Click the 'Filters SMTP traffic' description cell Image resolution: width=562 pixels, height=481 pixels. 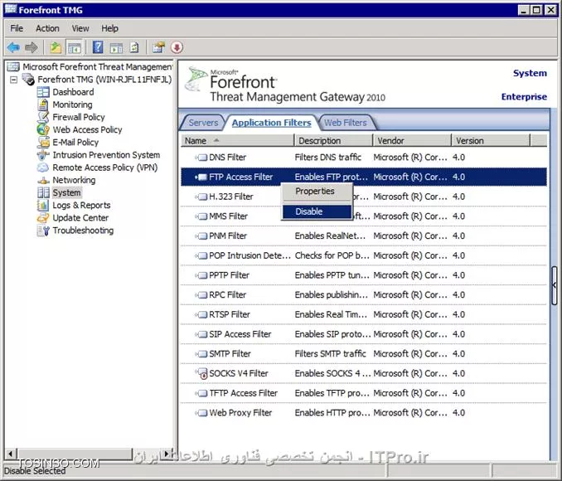[x=330, y=354]
